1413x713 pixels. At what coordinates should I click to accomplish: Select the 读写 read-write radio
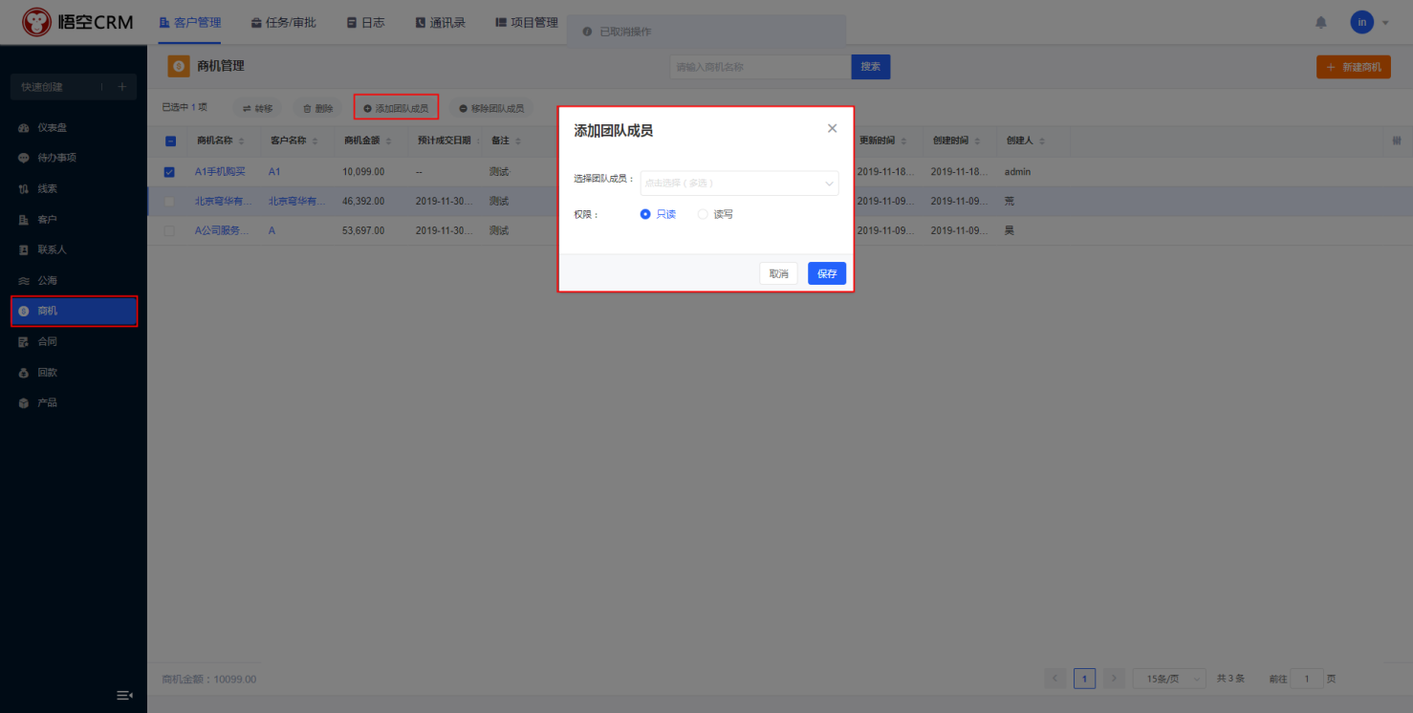[x=715, y=214]
